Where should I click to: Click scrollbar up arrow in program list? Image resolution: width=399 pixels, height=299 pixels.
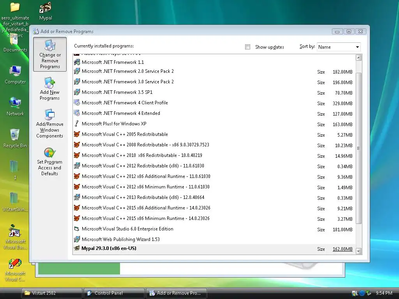click(358, 58)
